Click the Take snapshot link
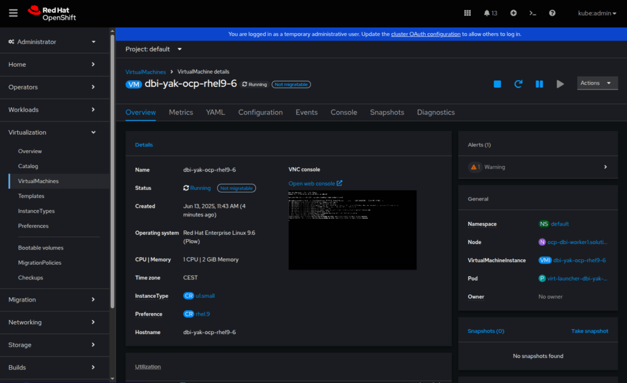Screen dimensions: 627x383 click(x=590, y=331)
